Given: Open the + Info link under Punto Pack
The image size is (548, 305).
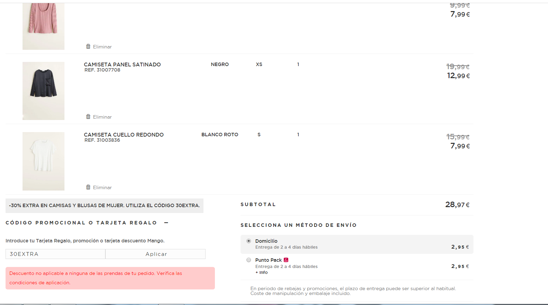Looking at the screenshot, I should point(262,272).
